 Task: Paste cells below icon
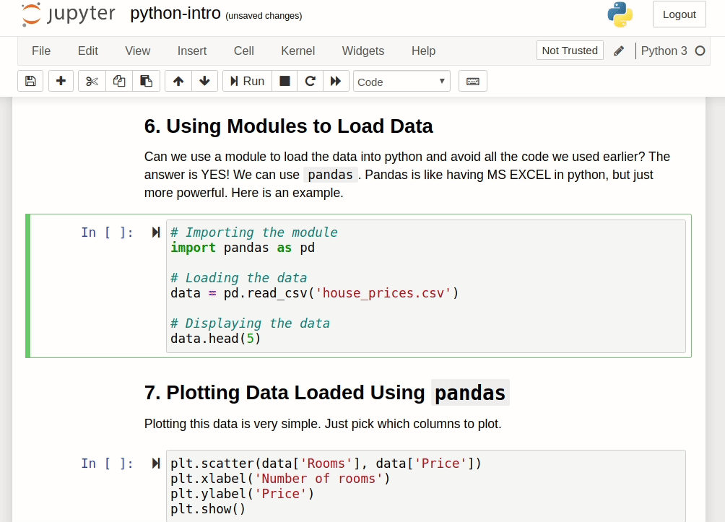tap(146, 82)
